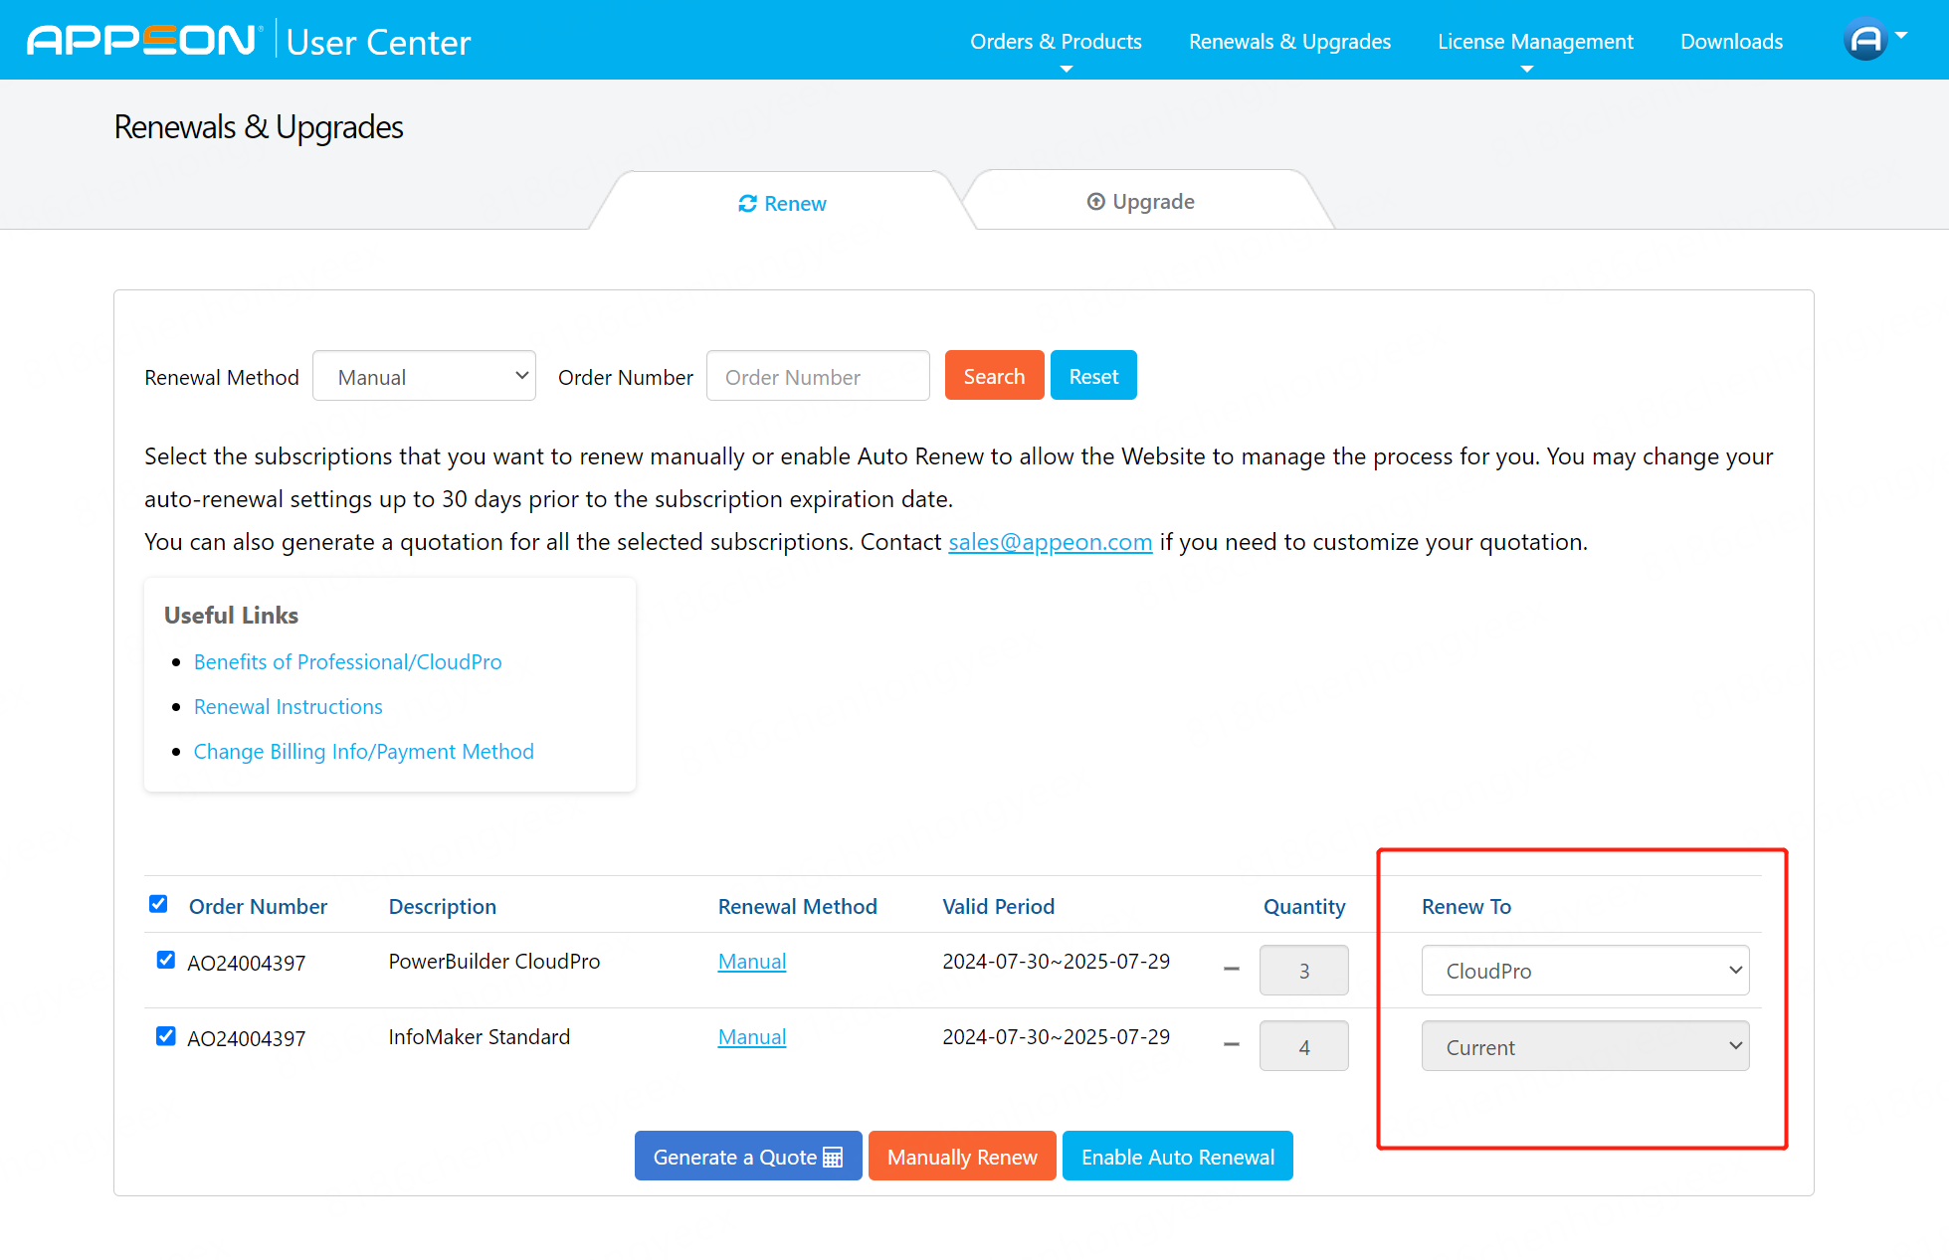Click the Renewals & Upgrades page heading
Screen dimensions: 1949x1260
click(x=259, y=127)
